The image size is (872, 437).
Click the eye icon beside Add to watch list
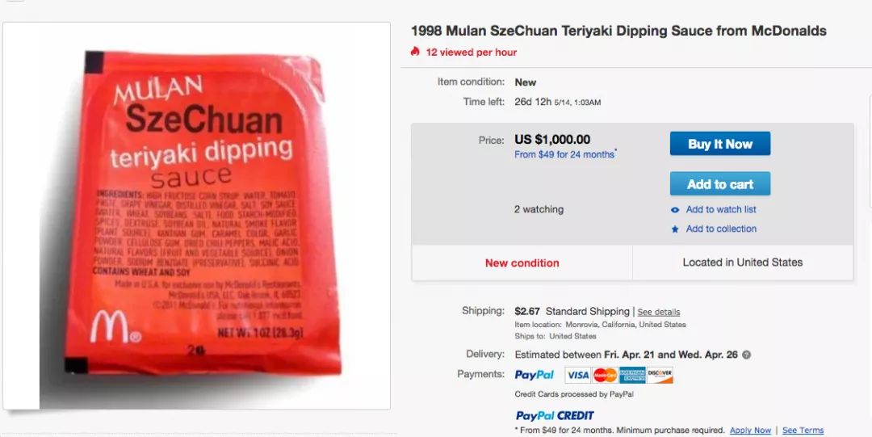pyautogui.click(x=675, y=210)
